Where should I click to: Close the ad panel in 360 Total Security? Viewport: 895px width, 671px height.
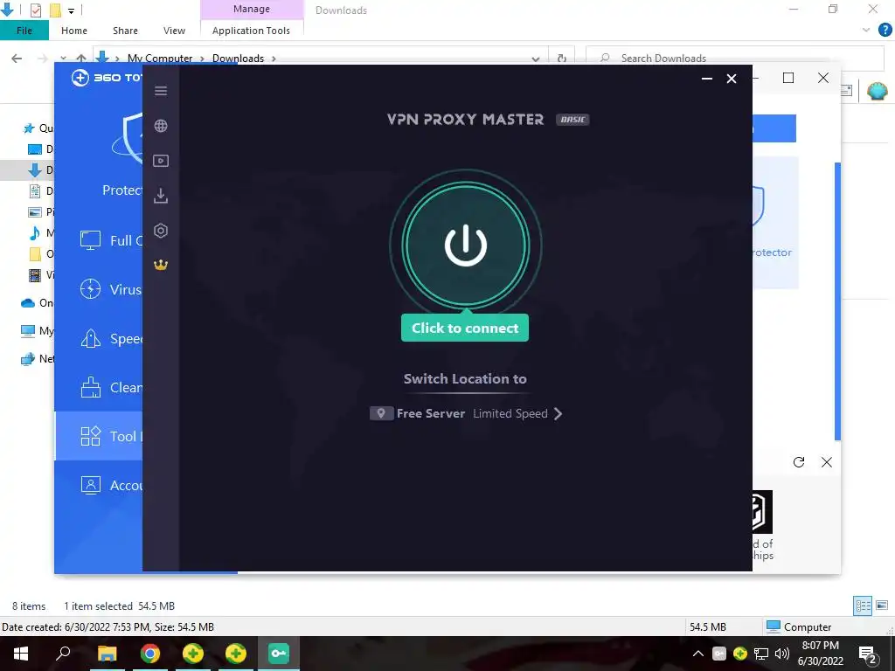coord(827,462)
